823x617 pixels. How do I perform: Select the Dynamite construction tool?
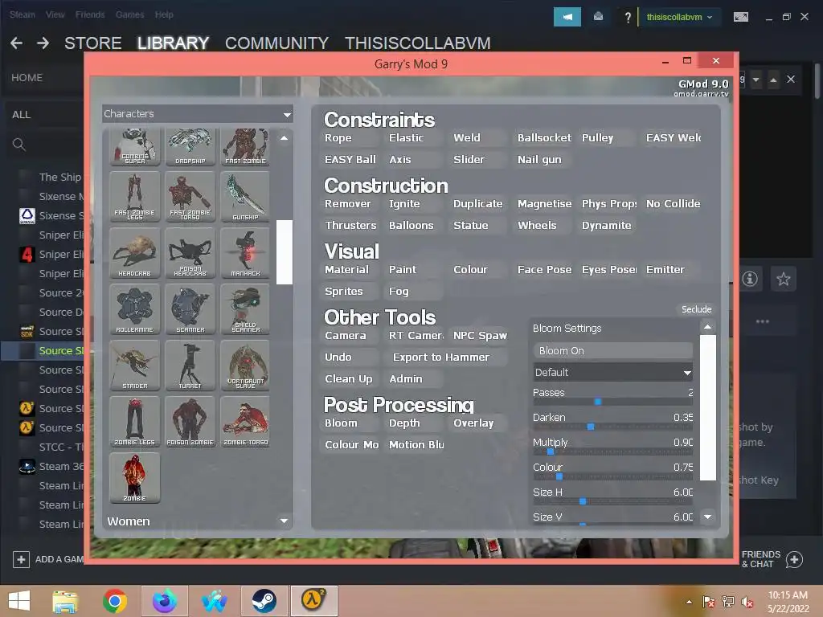pos(606,226)
